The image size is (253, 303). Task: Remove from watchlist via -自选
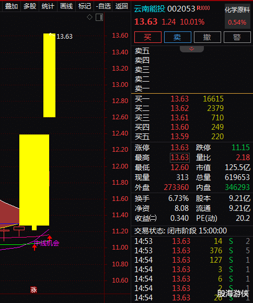click(x=103, y=6)
